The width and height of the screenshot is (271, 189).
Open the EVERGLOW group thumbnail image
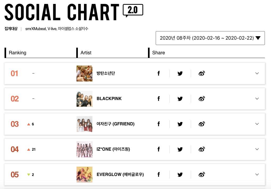pos(84,175)
